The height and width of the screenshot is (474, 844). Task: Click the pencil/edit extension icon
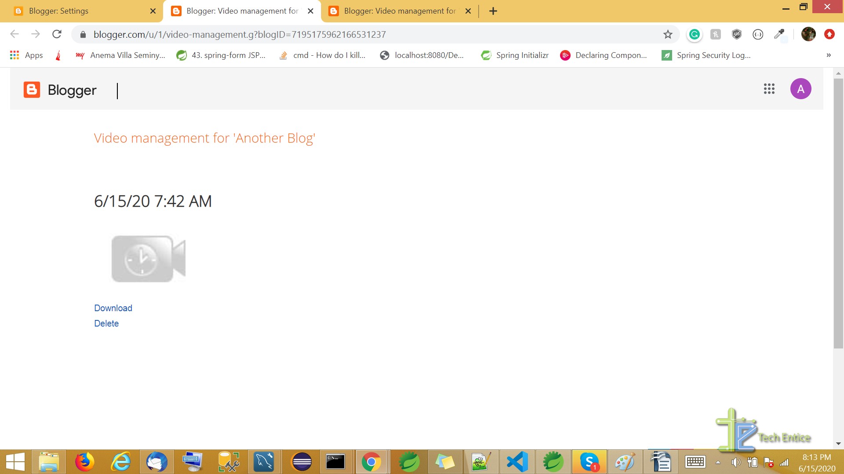[x=779, y=34]
